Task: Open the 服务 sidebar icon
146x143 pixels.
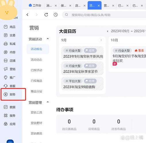Action: coord(5,116)
